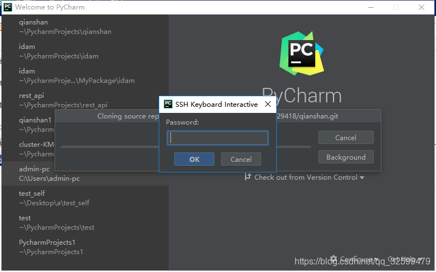Open the PycharmProjects1 recent project
Screen dimensions: 436x272
point(85,247)
